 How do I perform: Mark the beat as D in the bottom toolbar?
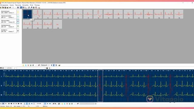(62, 104)
